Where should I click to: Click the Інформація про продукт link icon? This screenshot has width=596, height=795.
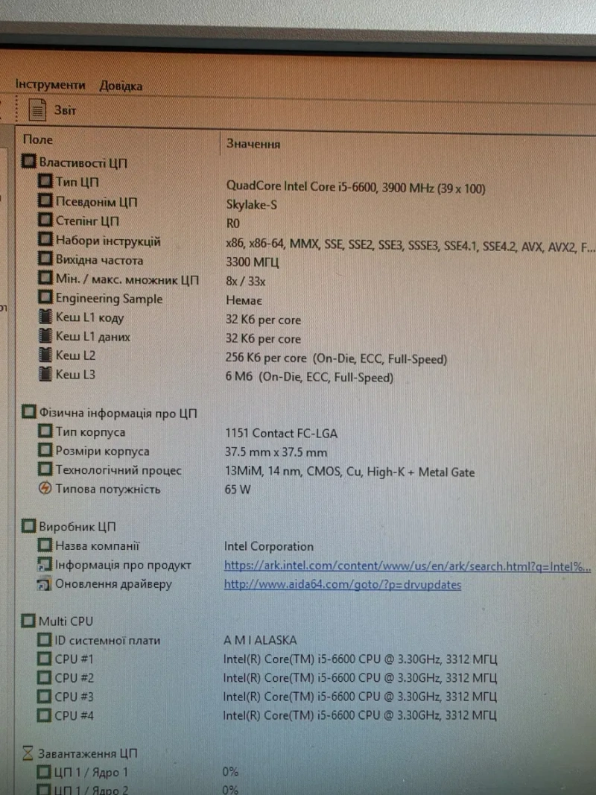(x=45, y=564)
